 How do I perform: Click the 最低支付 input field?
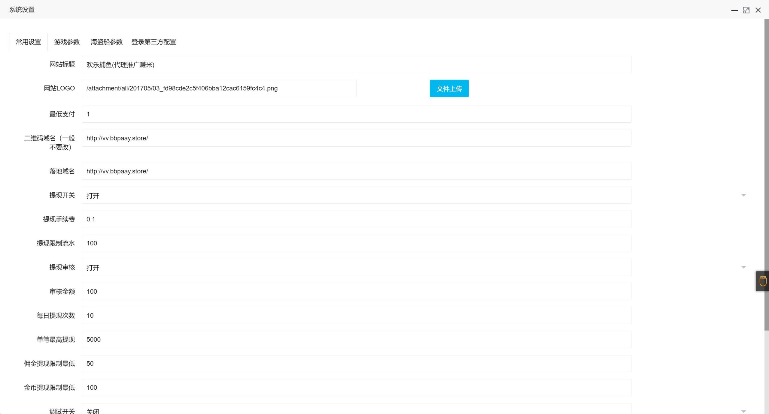point(356,114)
